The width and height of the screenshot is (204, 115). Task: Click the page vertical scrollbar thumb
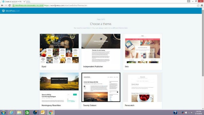(203, 43)
